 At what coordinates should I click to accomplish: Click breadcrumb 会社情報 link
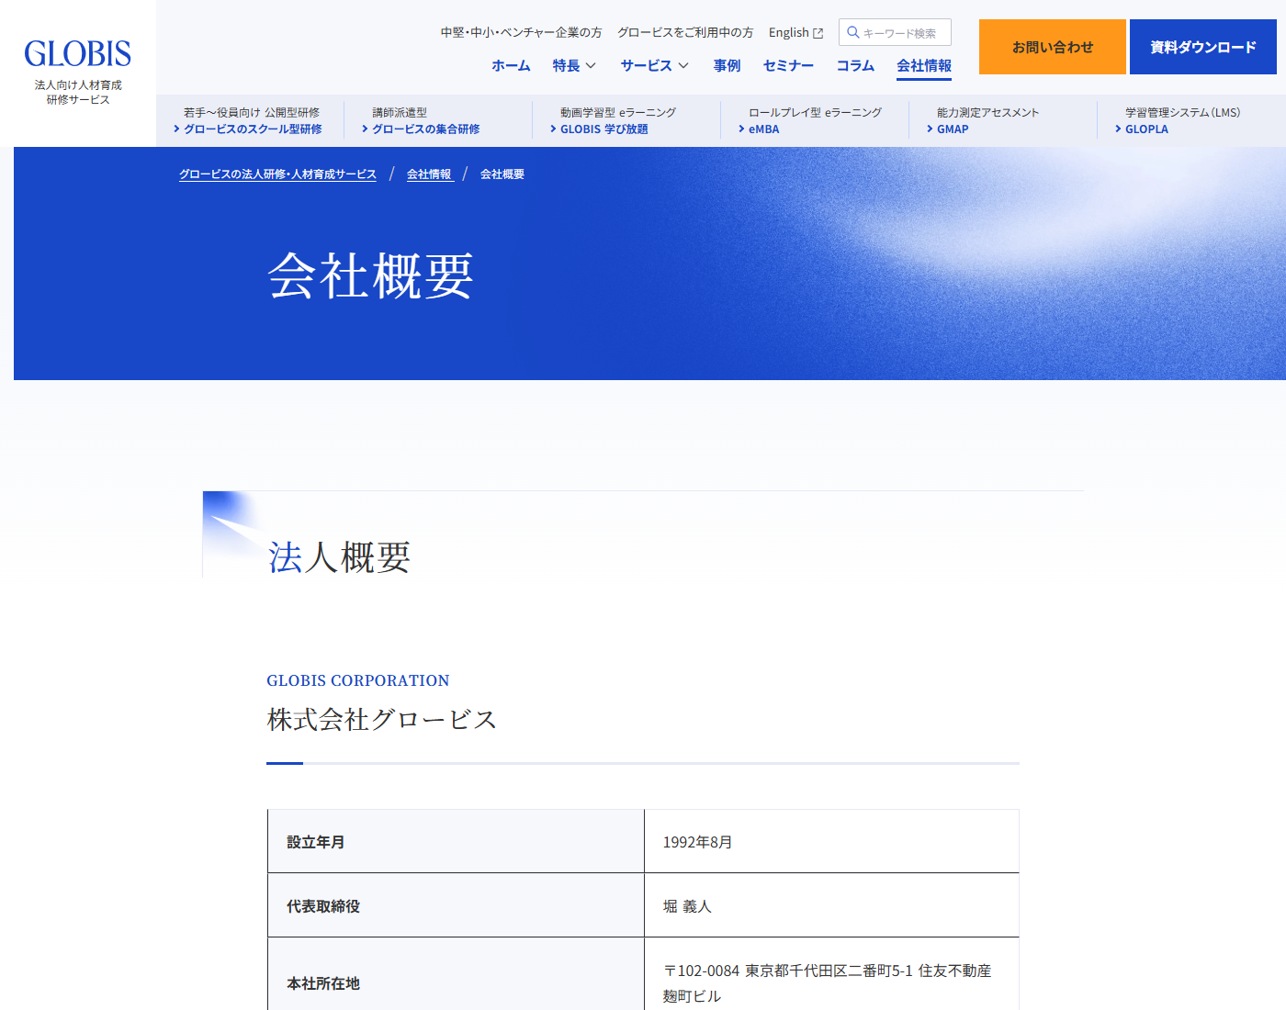click(x=429, y=174)
